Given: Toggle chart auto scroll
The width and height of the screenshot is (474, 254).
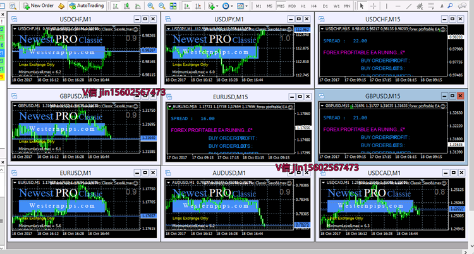Looking at the screenshot, I should (187, 6).
